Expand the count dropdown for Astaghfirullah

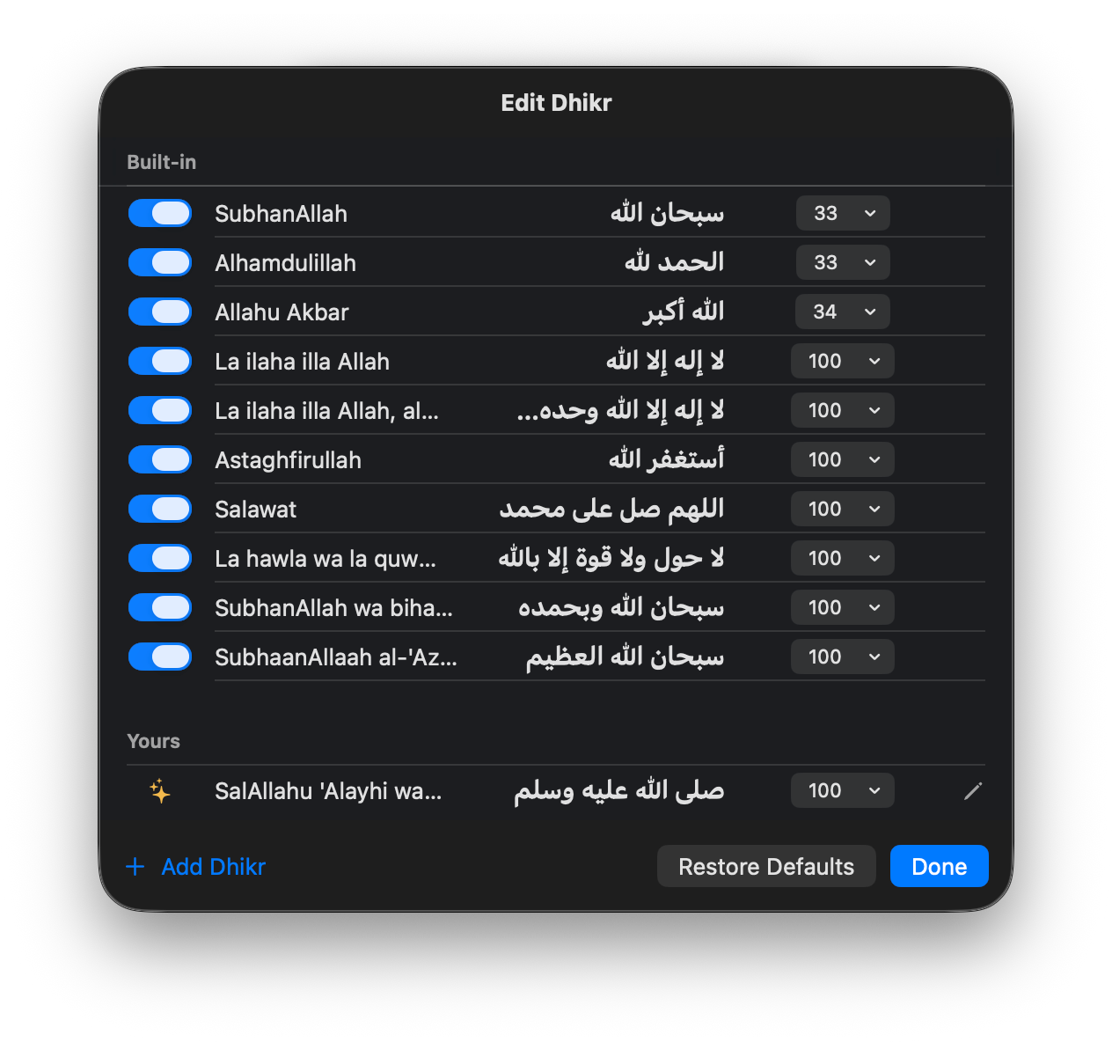click(x=843, y=459)
